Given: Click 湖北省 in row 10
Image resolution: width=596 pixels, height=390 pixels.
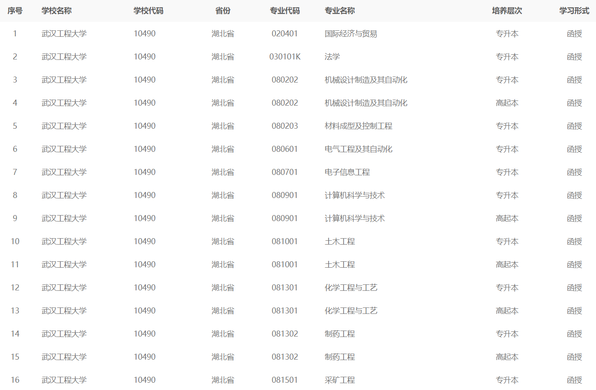Looking at the screenshot, I should pos(223,242).
